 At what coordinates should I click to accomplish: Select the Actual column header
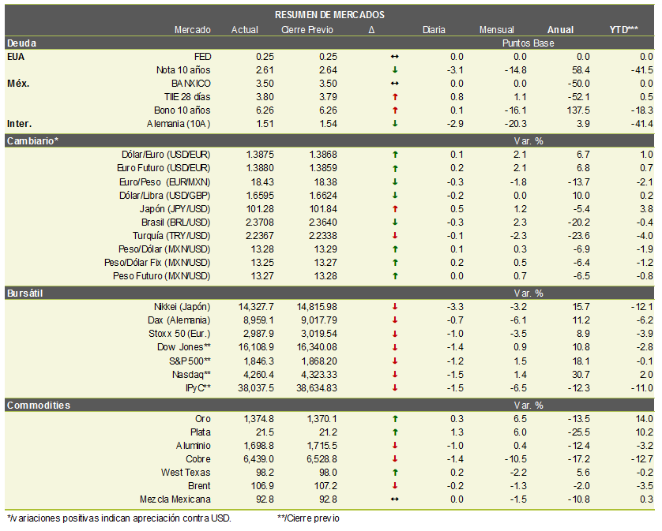(244, 30)
